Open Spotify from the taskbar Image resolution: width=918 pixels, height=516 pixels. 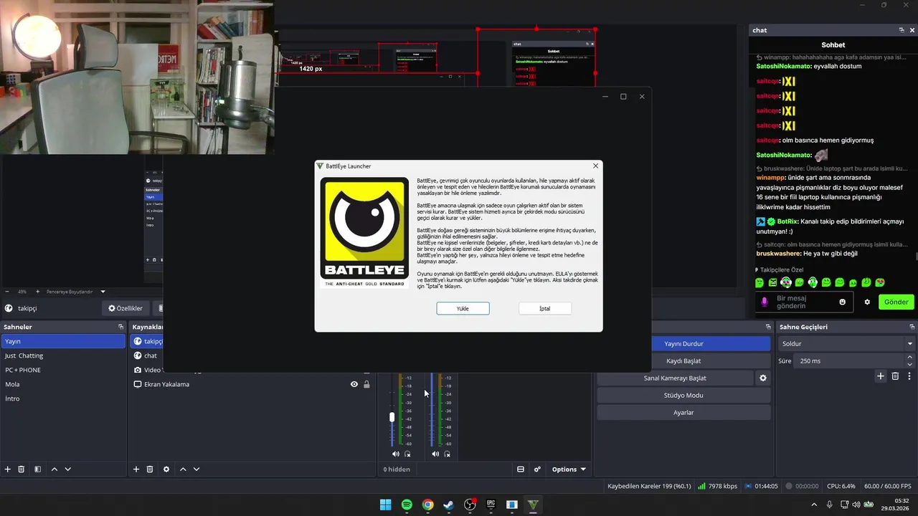[x=407, y=505]
